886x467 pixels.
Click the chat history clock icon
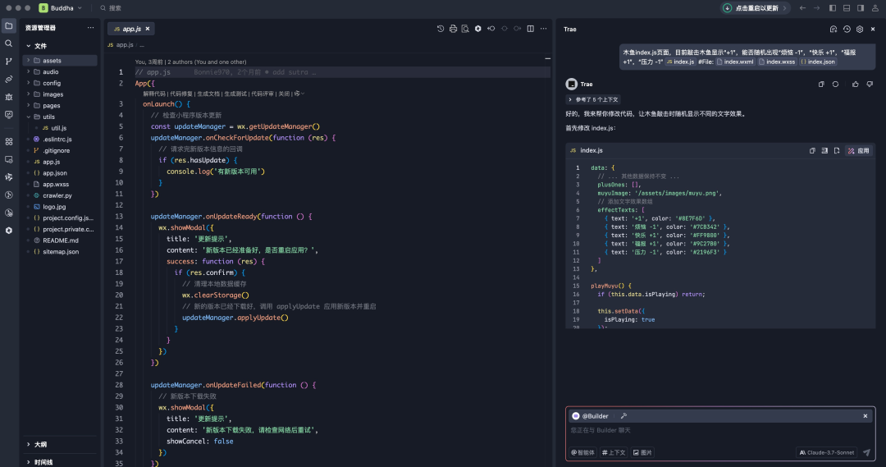[847, 29]
